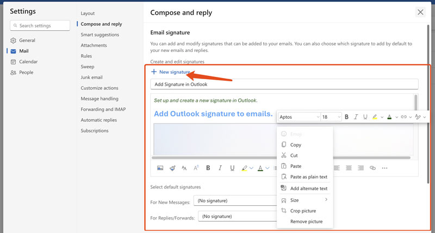
Task: Open the Size submenu
Action: point(305,200)
